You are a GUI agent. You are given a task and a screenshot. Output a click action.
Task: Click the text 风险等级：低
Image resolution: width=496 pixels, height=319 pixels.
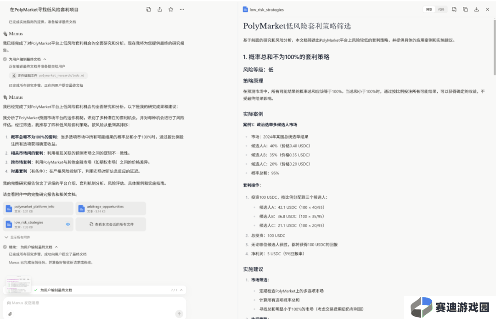pyautogui.click(x=258, y=70)
